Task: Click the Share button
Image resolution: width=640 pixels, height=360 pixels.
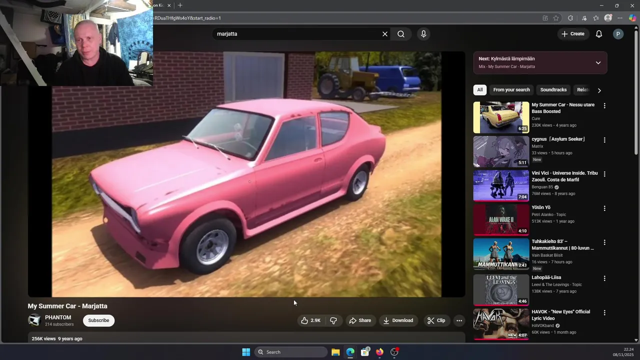Action: point(360,320)
